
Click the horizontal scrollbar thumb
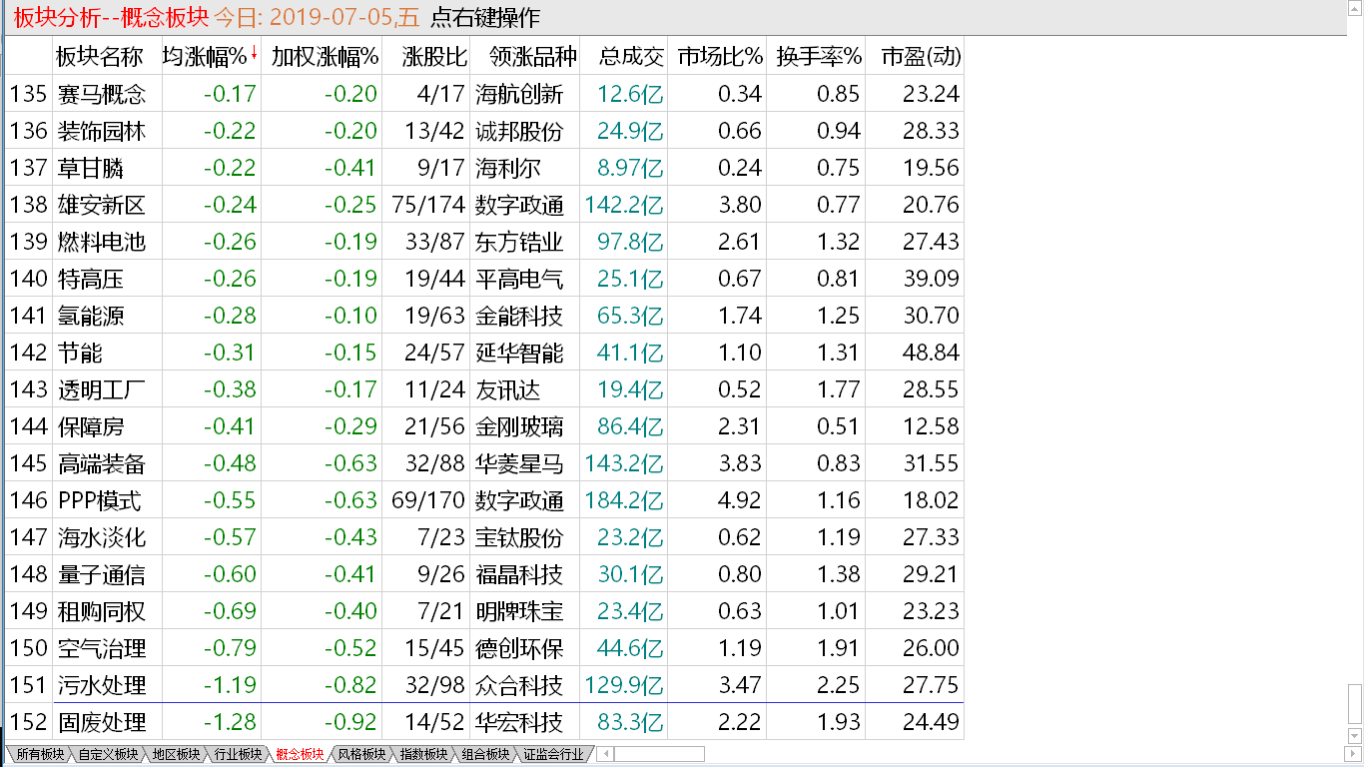(x=660, y=754)
